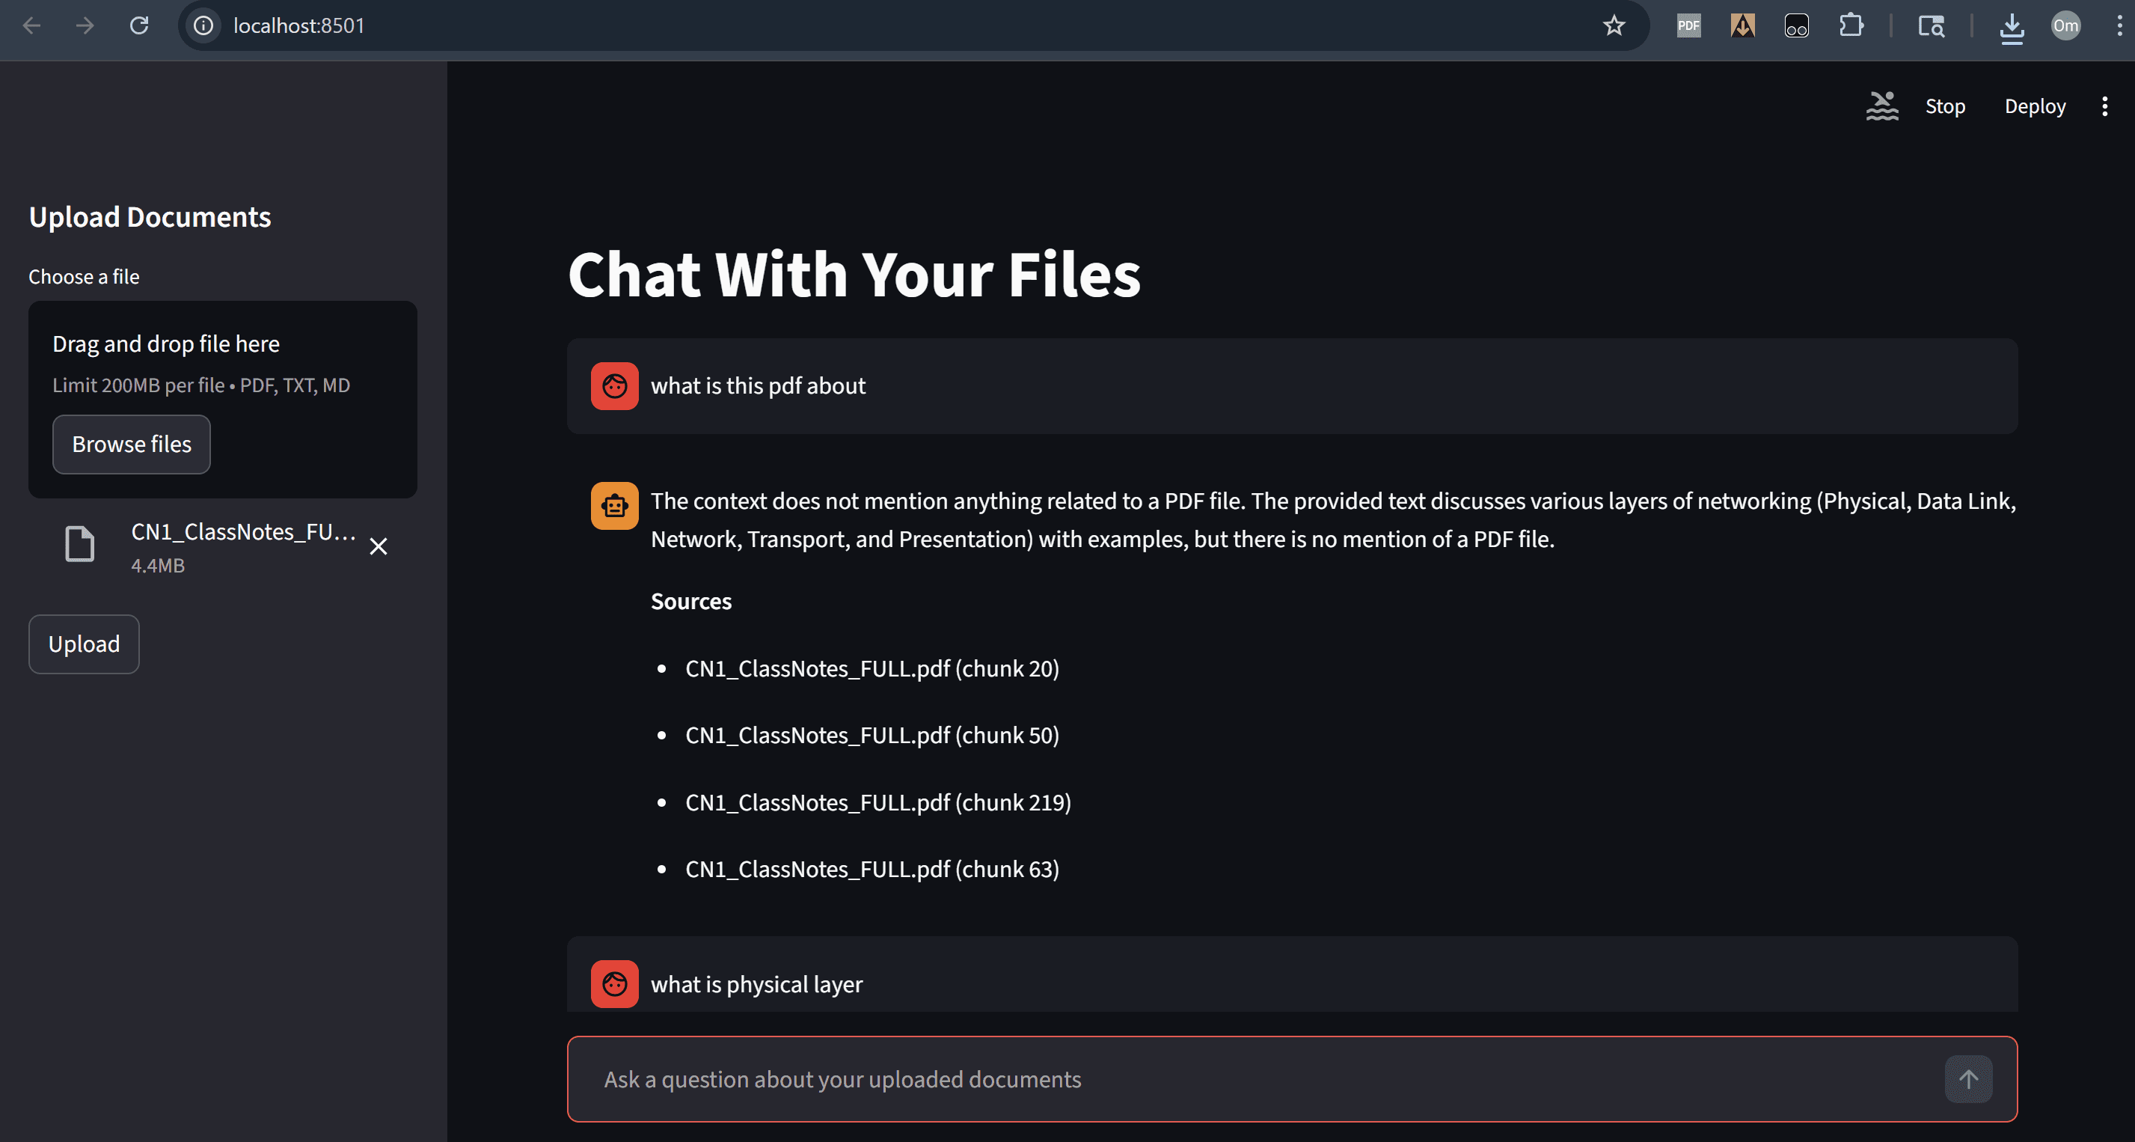Viewport: 2135px width, 1142px height.
Task: Reload the localhost page
Action: 139,25
